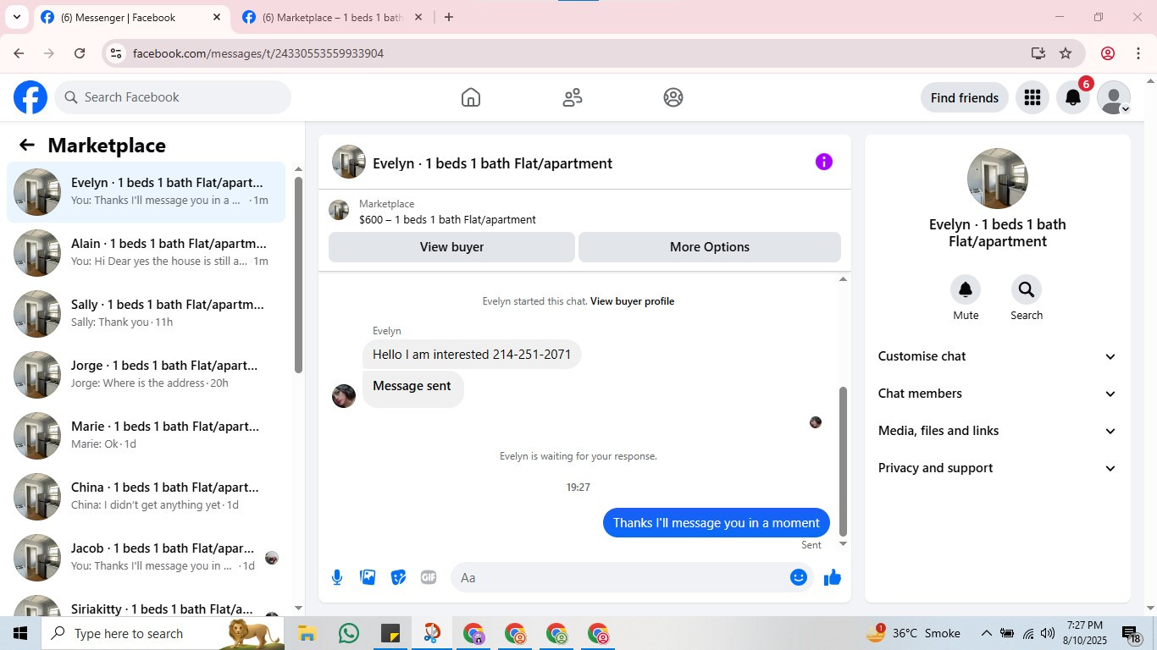The height and width of the screenshot is (650, 1157).
Task: Click the chat messages scrollbar thumb
Action: coord(843,461)
